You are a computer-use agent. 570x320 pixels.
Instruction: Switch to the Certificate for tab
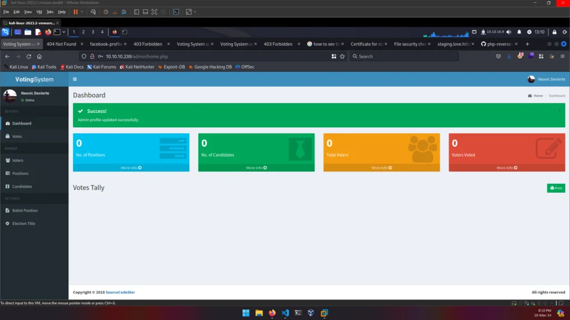click(x=366, y=44)
